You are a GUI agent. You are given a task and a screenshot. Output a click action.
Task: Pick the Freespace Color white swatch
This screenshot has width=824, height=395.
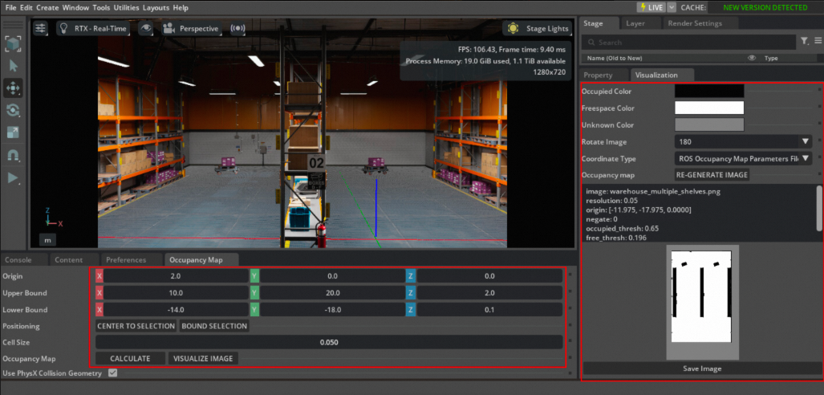coord(709,108)
